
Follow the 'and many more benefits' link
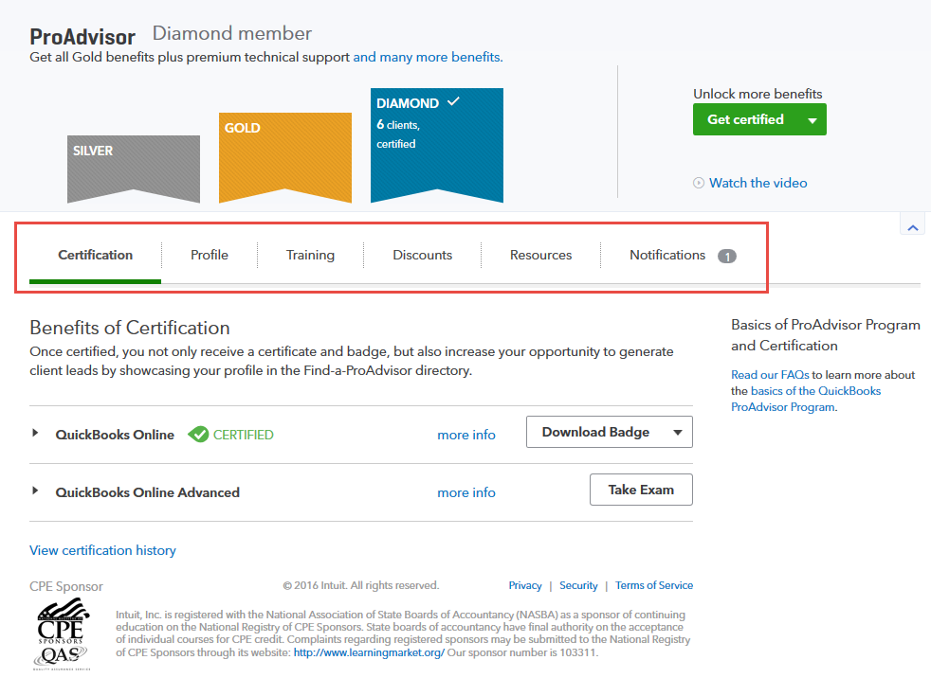[428, 57]
